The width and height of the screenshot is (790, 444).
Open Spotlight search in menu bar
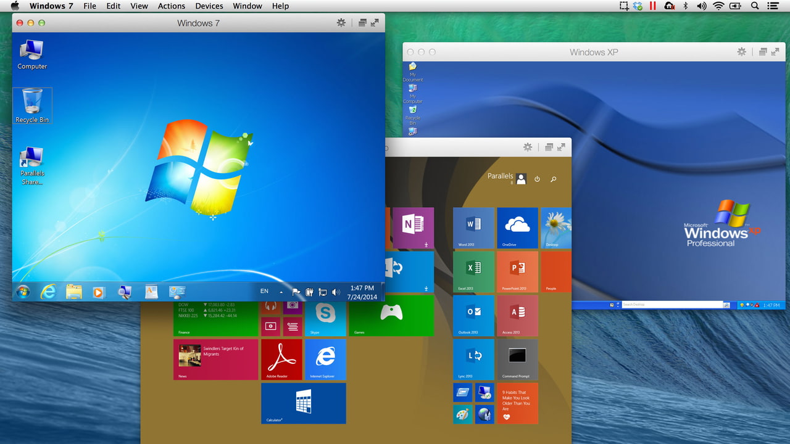click(755, 6)
